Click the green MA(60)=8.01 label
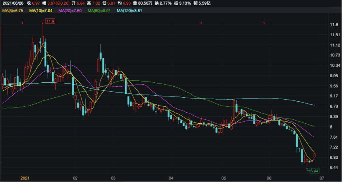This screenshot has height=182, width=342. click(100, 11)
